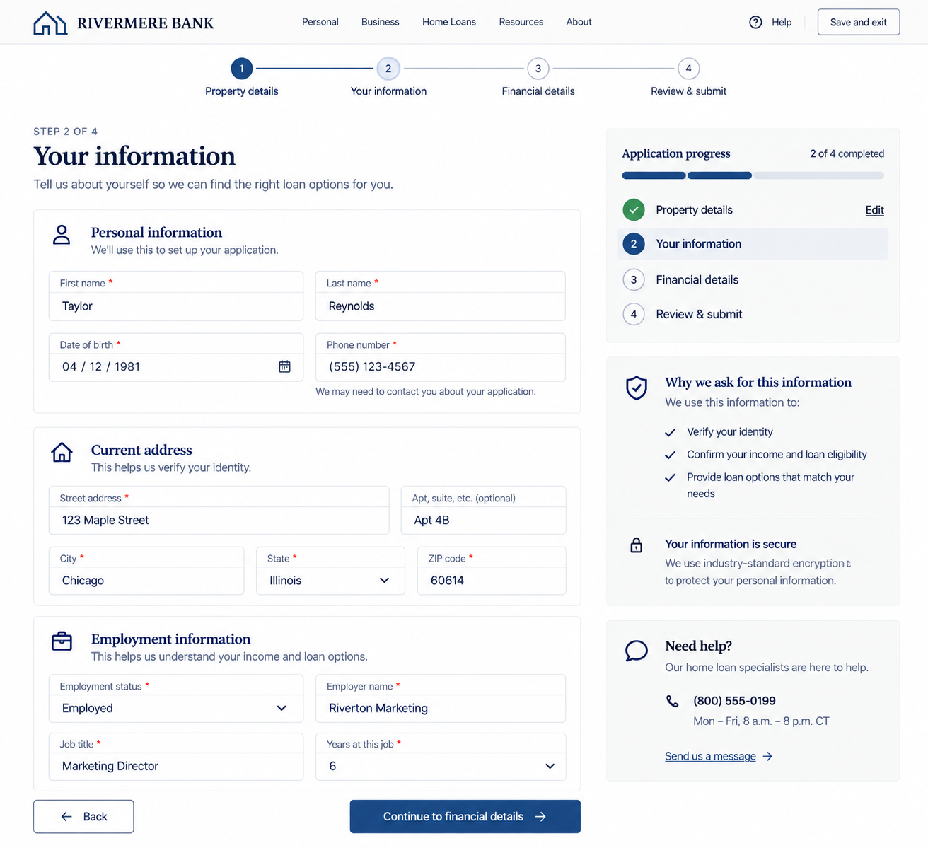Continue to financial details
Viewport: 928px width, 848px height.
[x=465, y=817]
